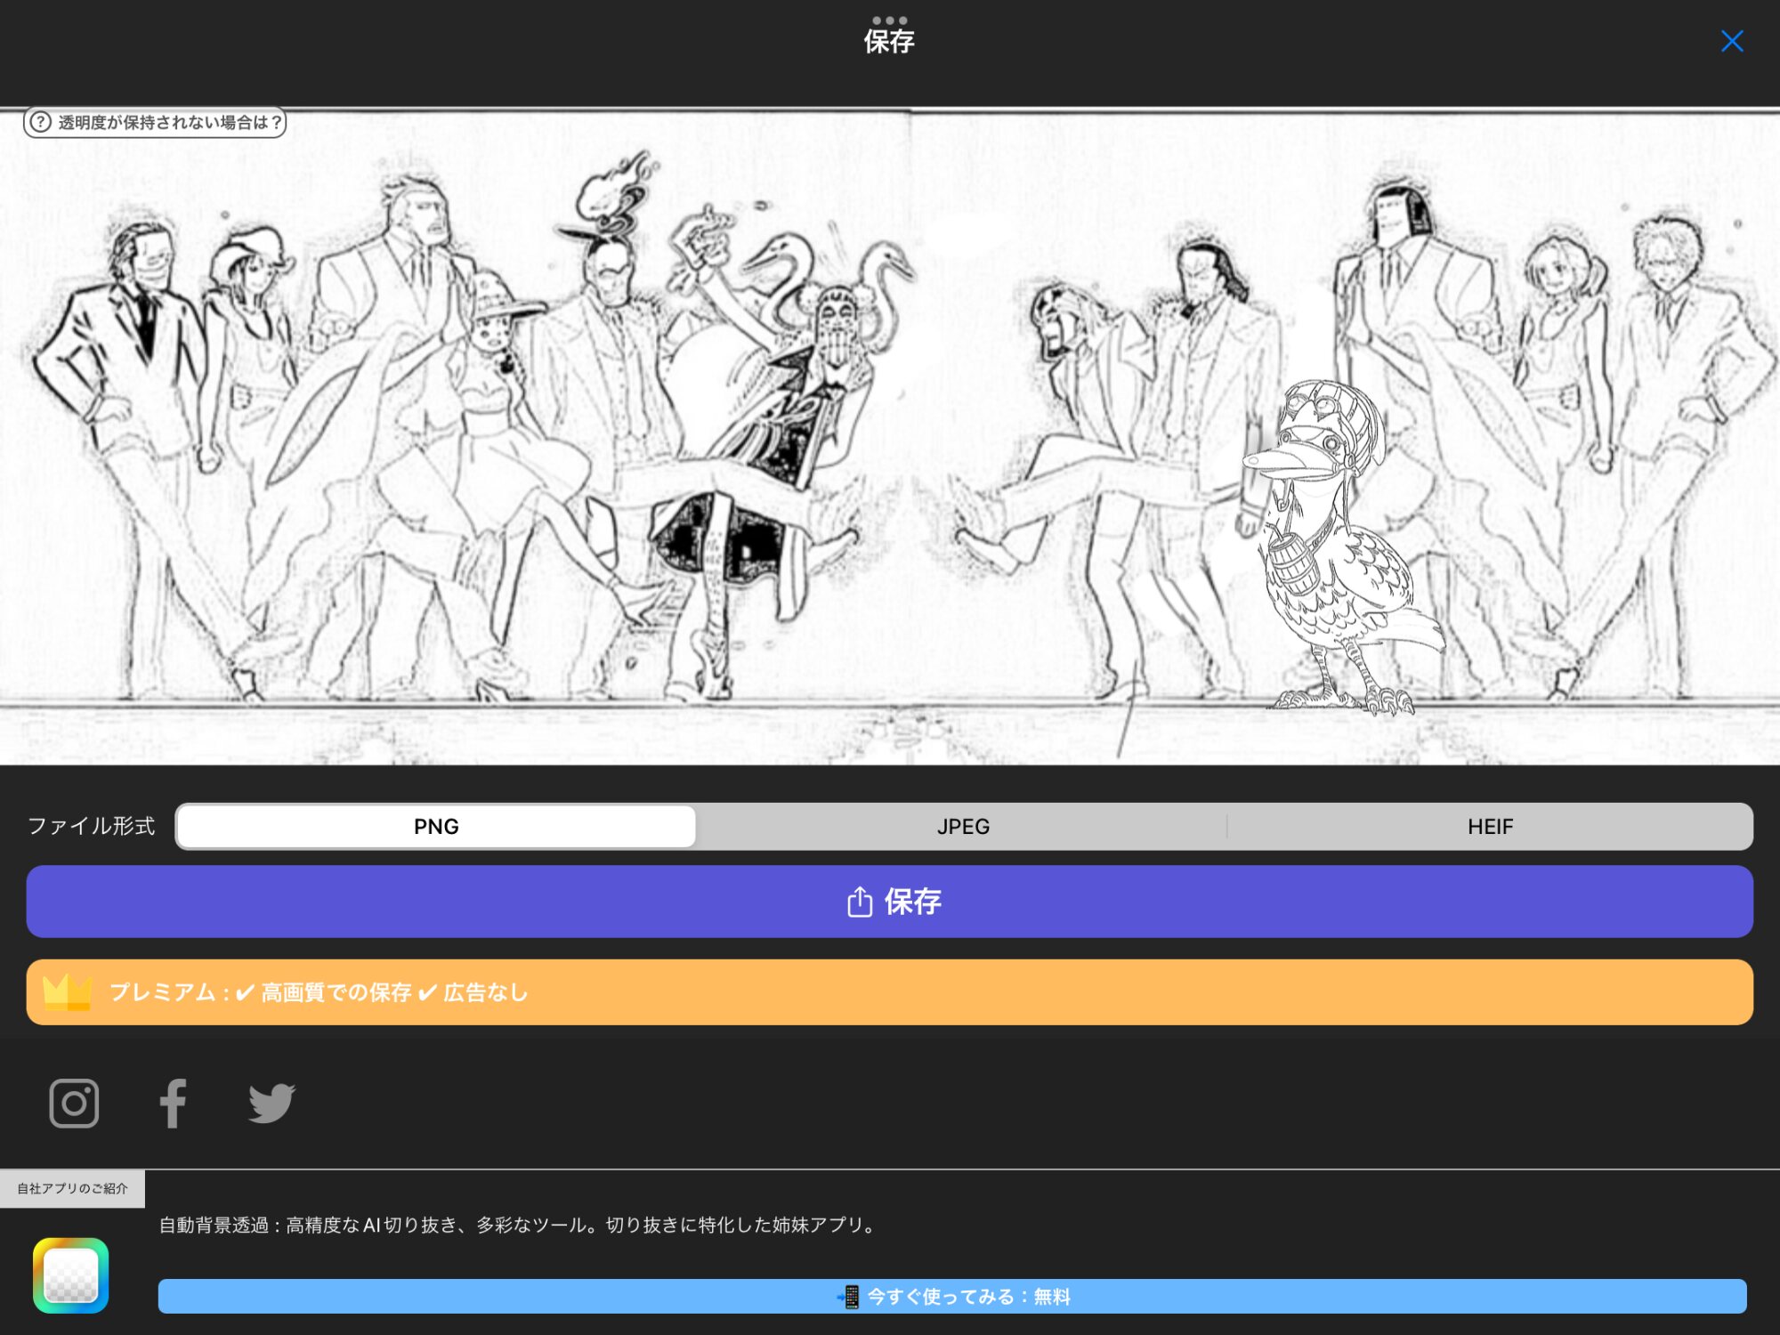Close the save dialog with X
Viewport: 1780px width, 1335px height.
click(x=1732, y=41)
